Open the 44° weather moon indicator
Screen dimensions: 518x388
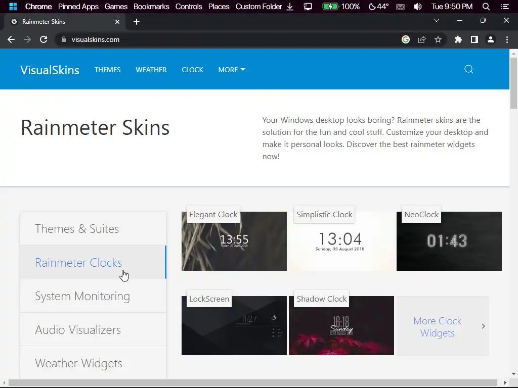click(378, 6)
